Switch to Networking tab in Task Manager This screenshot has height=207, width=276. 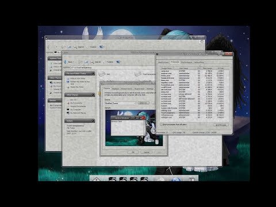(199, 62)
